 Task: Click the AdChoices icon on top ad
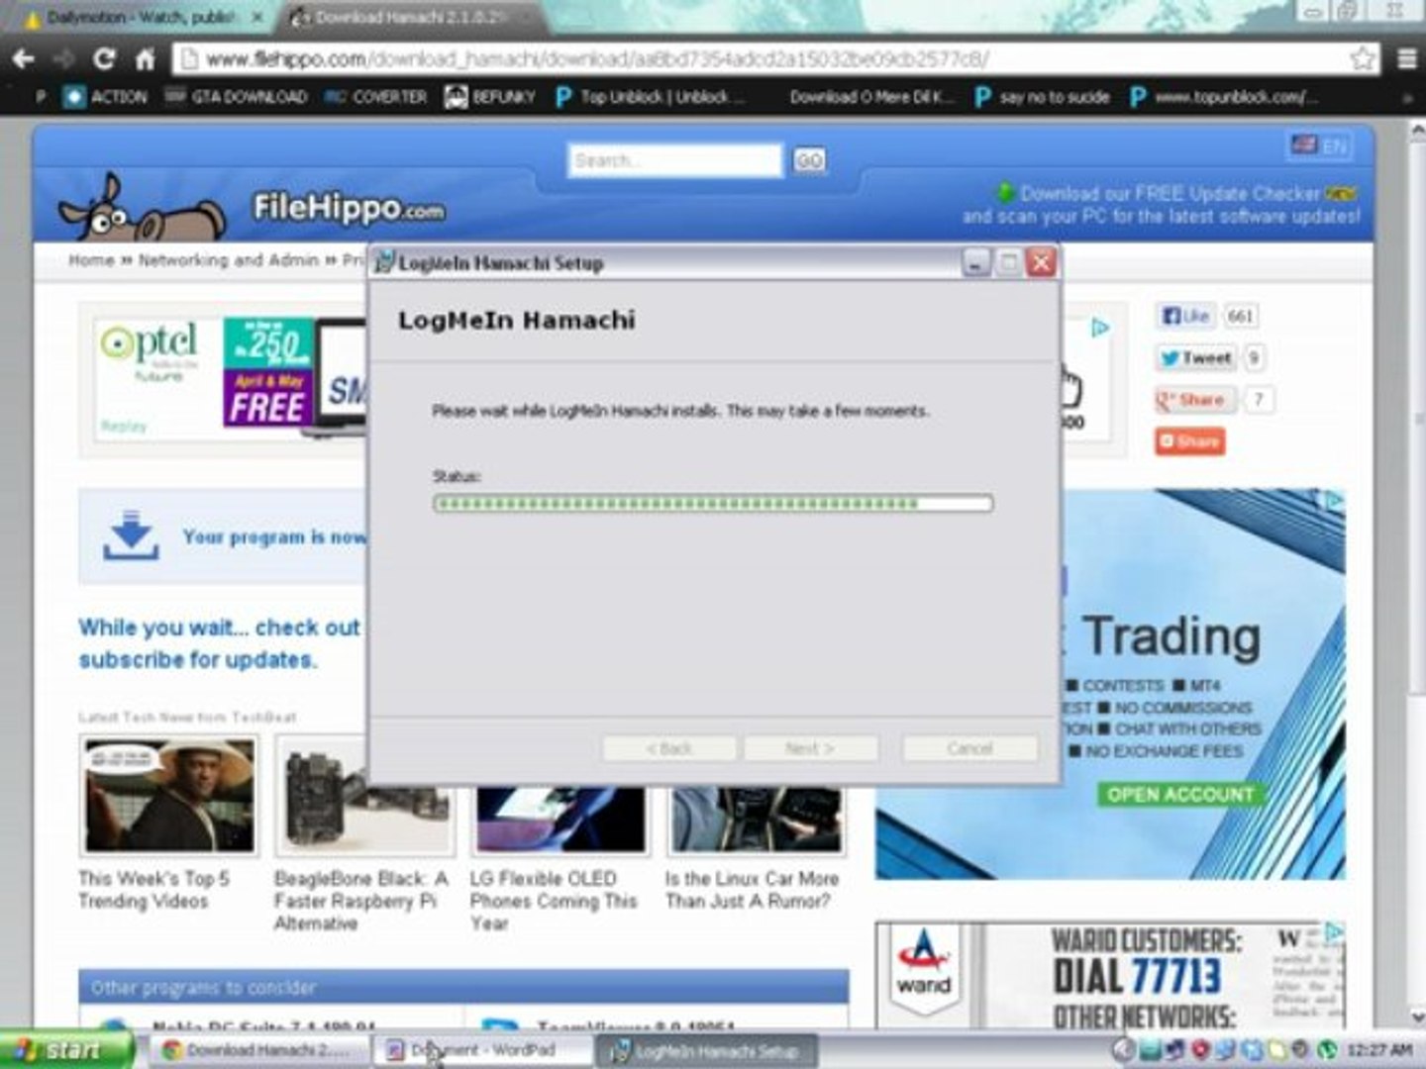[x=1100, y=328]
